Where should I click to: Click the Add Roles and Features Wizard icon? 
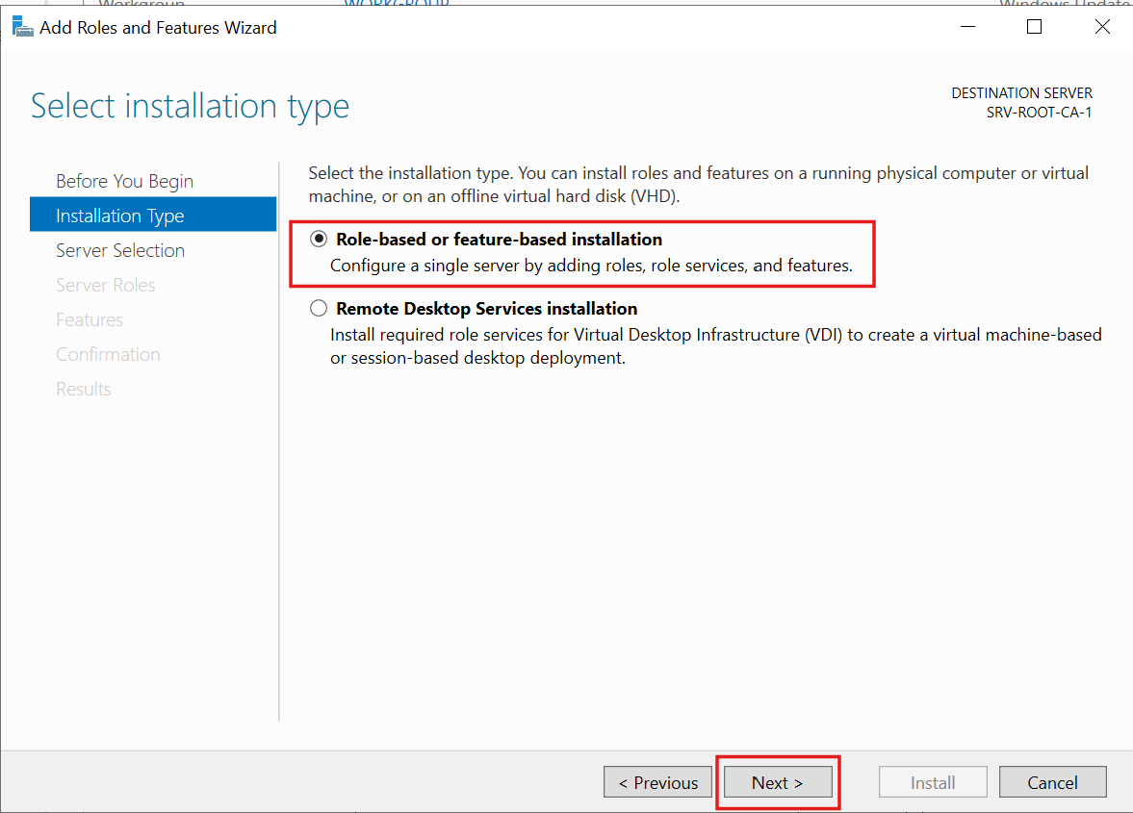[x=22, y=26]
